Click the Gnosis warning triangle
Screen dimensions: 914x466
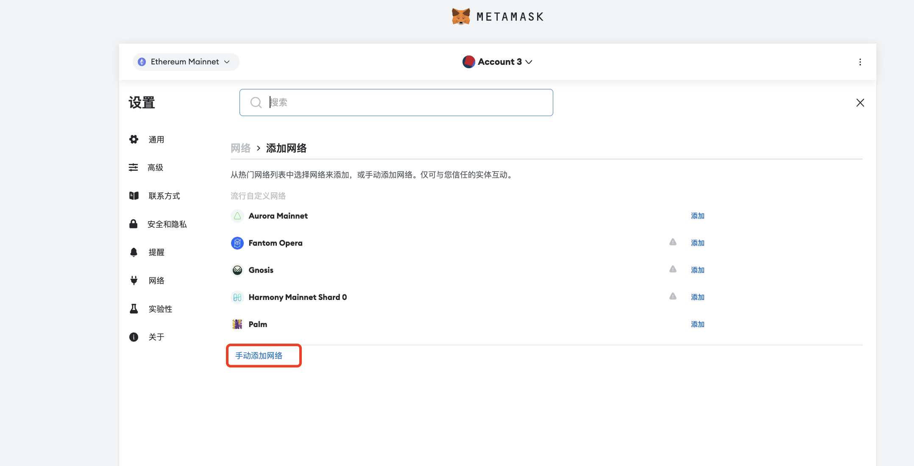673,269
